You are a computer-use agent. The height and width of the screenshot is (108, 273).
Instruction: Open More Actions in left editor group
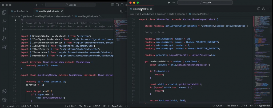[x=126, y=11]
